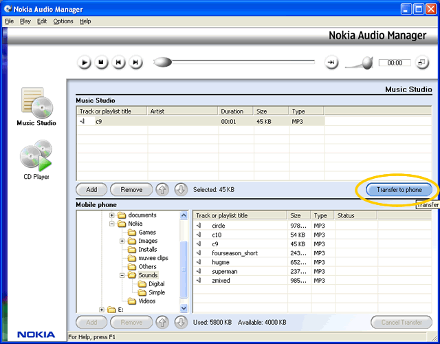Image resolution: width=440 pixels, height=344 pixels.
Task: Move selected track down in Music Studio
Action: click(180, 189)
